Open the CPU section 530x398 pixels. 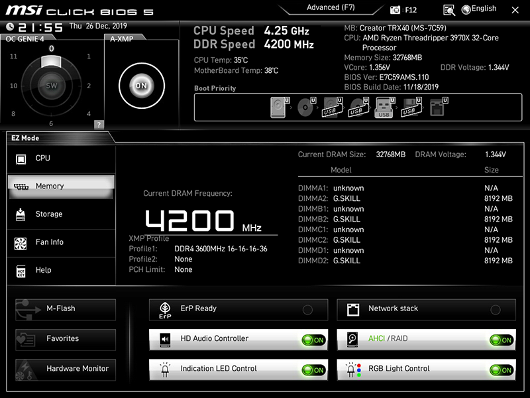tap(61, 159)
